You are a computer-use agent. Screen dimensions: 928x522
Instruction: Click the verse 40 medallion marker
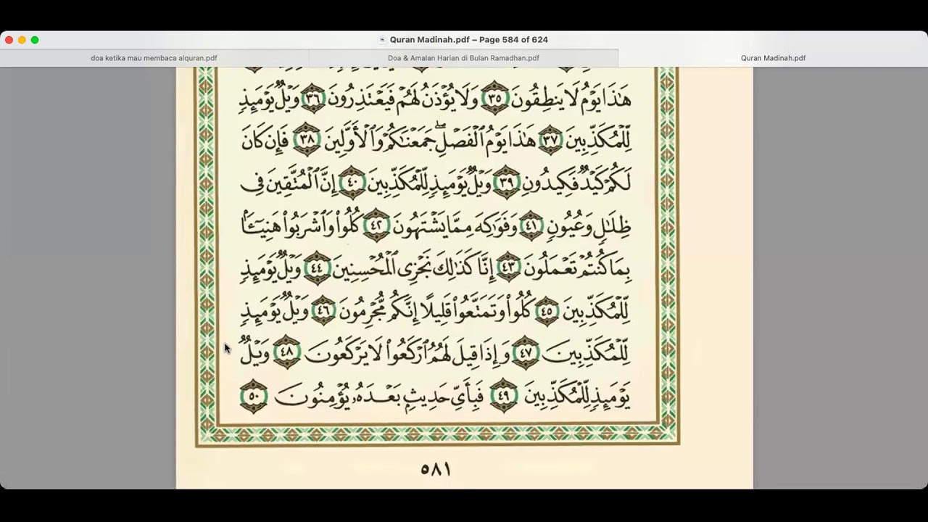[352, 183]
